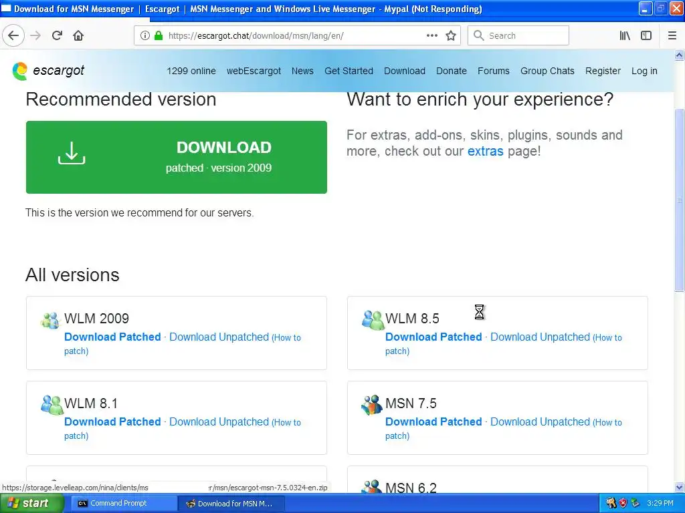Click the scrollbar up arrow
This screenshot has height=513, width=685.
679,55
